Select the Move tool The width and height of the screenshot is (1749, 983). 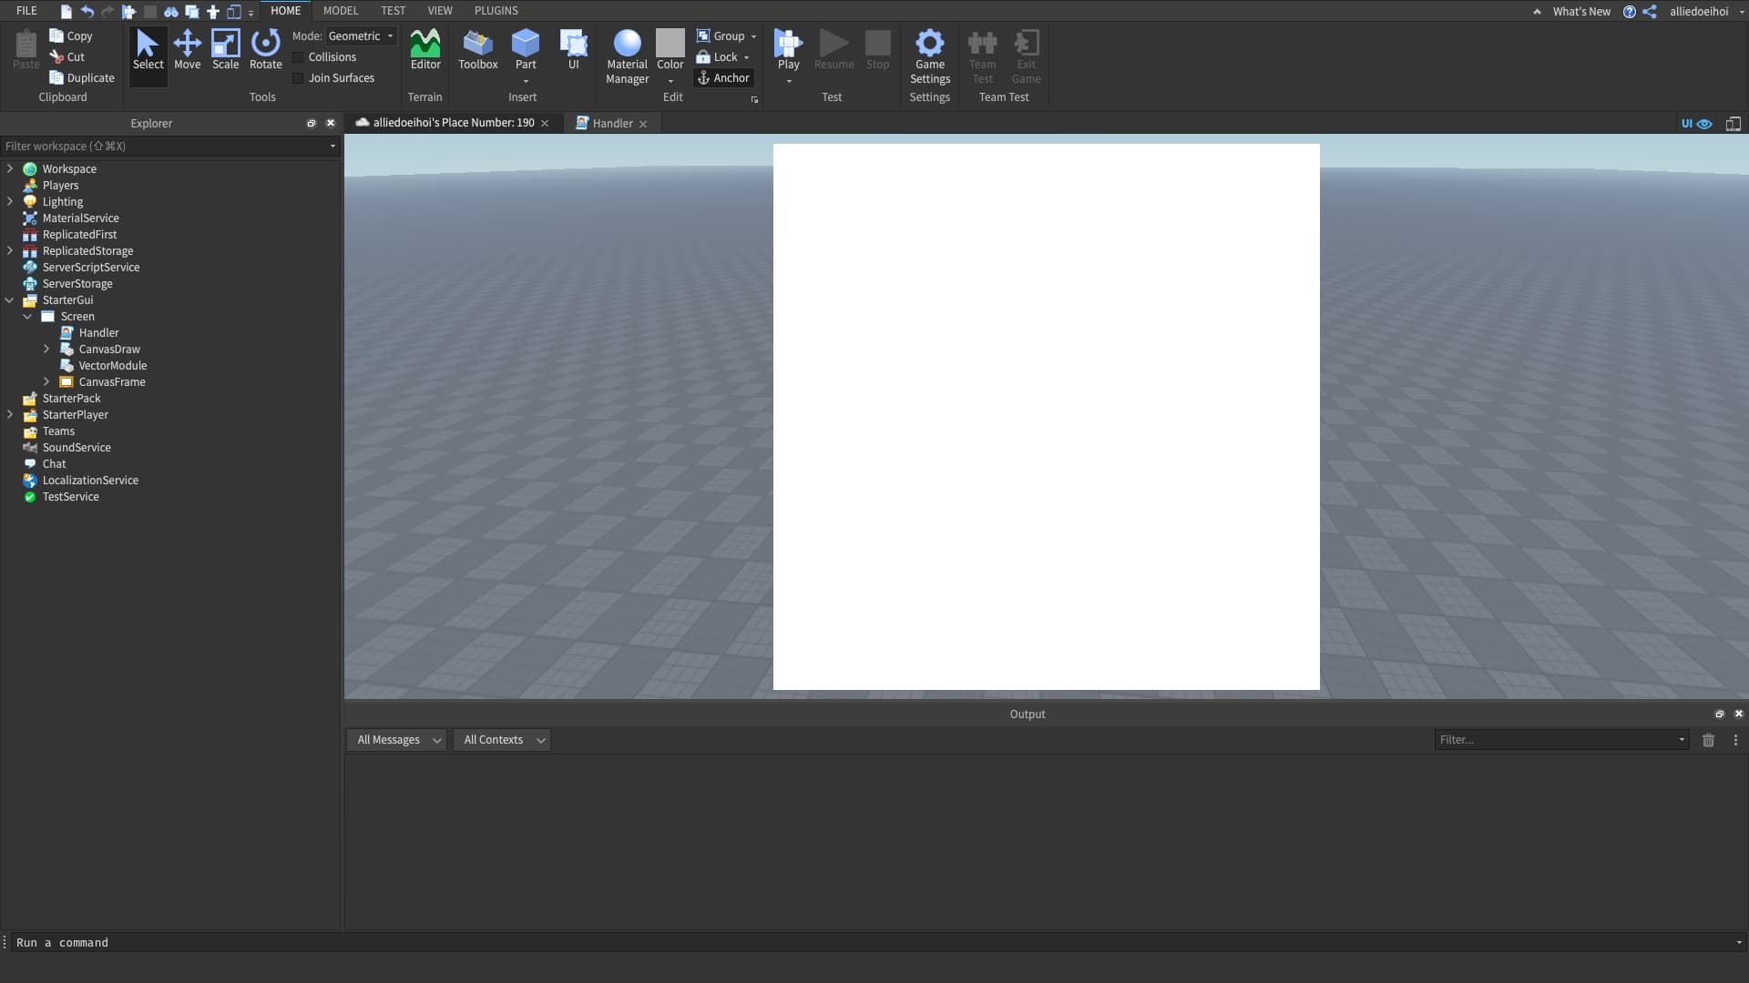point(187,52)
